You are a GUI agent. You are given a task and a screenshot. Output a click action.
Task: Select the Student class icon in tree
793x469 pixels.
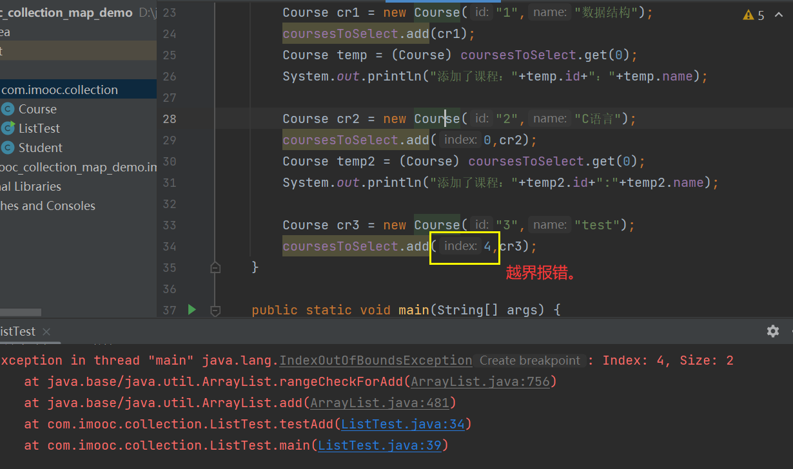[x=8, y=148]
